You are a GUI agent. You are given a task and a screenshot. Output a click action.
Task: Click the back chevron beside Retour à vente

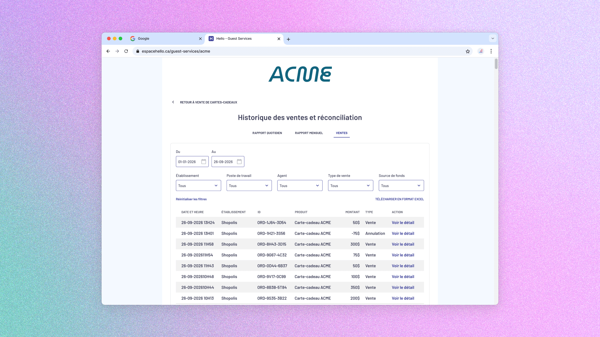173,102
